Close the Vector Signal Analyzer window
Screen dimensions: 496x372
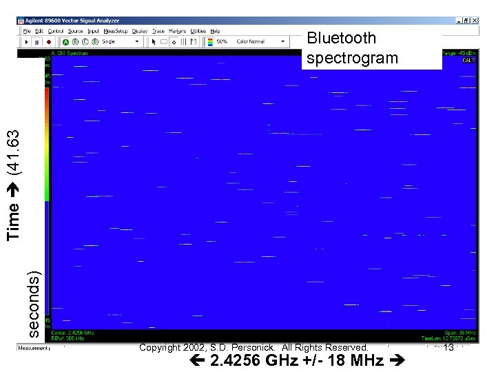click(475, 21)
